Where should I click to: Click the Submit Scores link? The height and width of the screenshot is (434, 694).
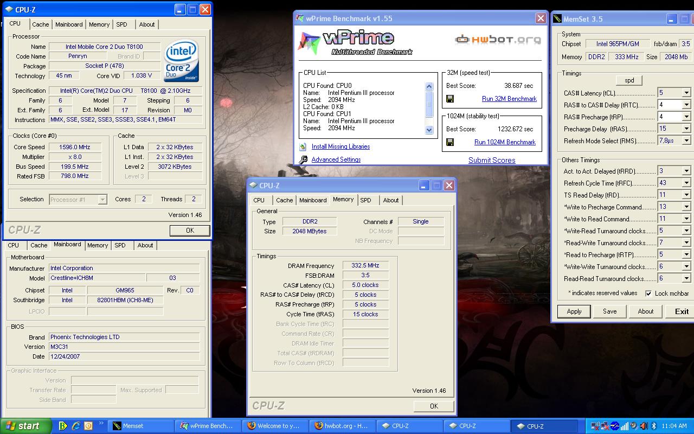point(492,160)
